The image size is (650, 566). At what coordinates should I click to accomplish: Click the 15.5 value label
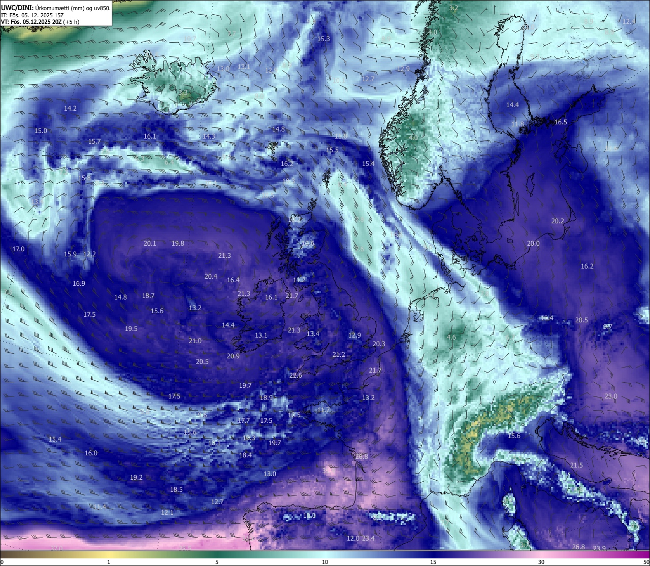pos(332,150)
